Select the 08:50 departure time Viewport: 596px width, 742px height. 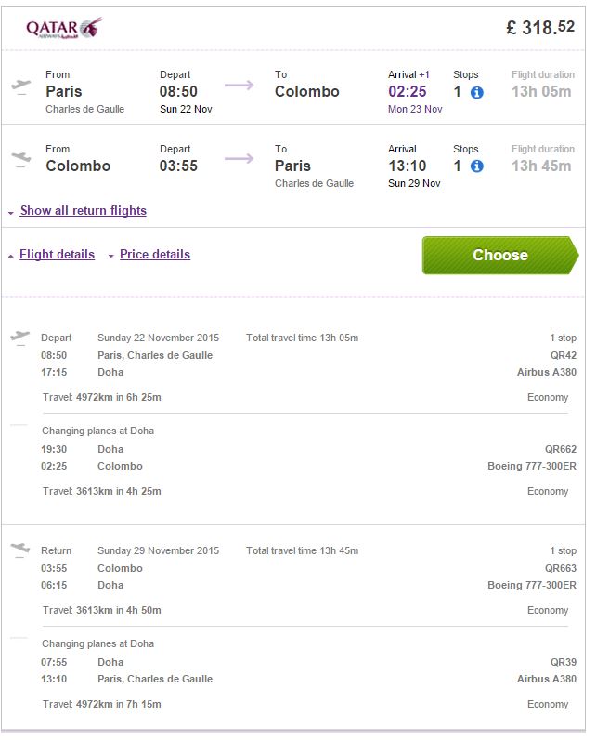[x=178, y=91]
